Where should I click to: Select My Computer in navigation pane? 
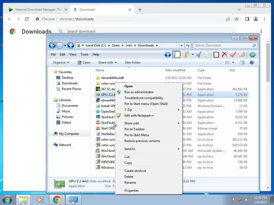[x=69, y=134]
